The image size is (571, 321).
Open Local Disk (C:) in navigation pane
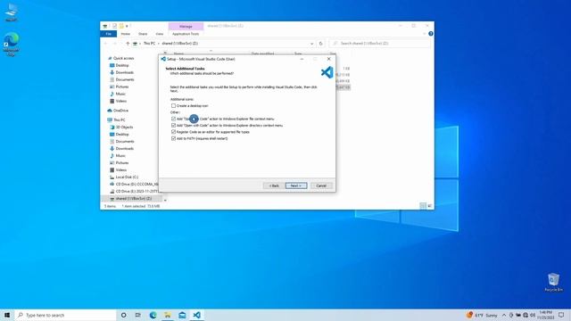click(127, 177)
